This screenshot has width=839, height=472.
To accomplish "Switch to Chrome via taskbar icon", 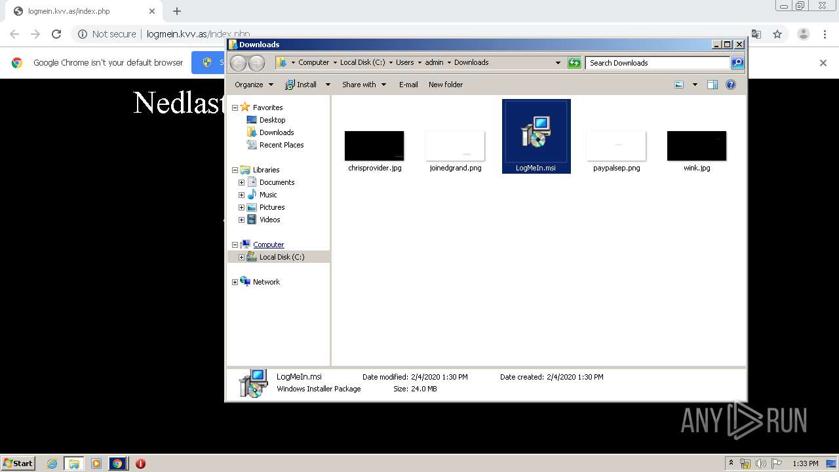I will (117, 463).
